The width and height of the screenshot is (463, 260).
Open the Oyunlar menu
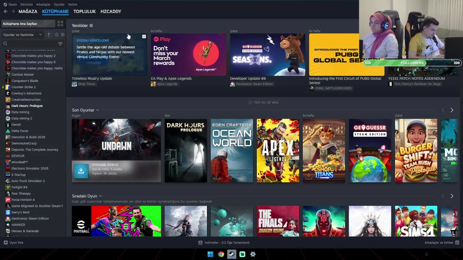point(59,4)
